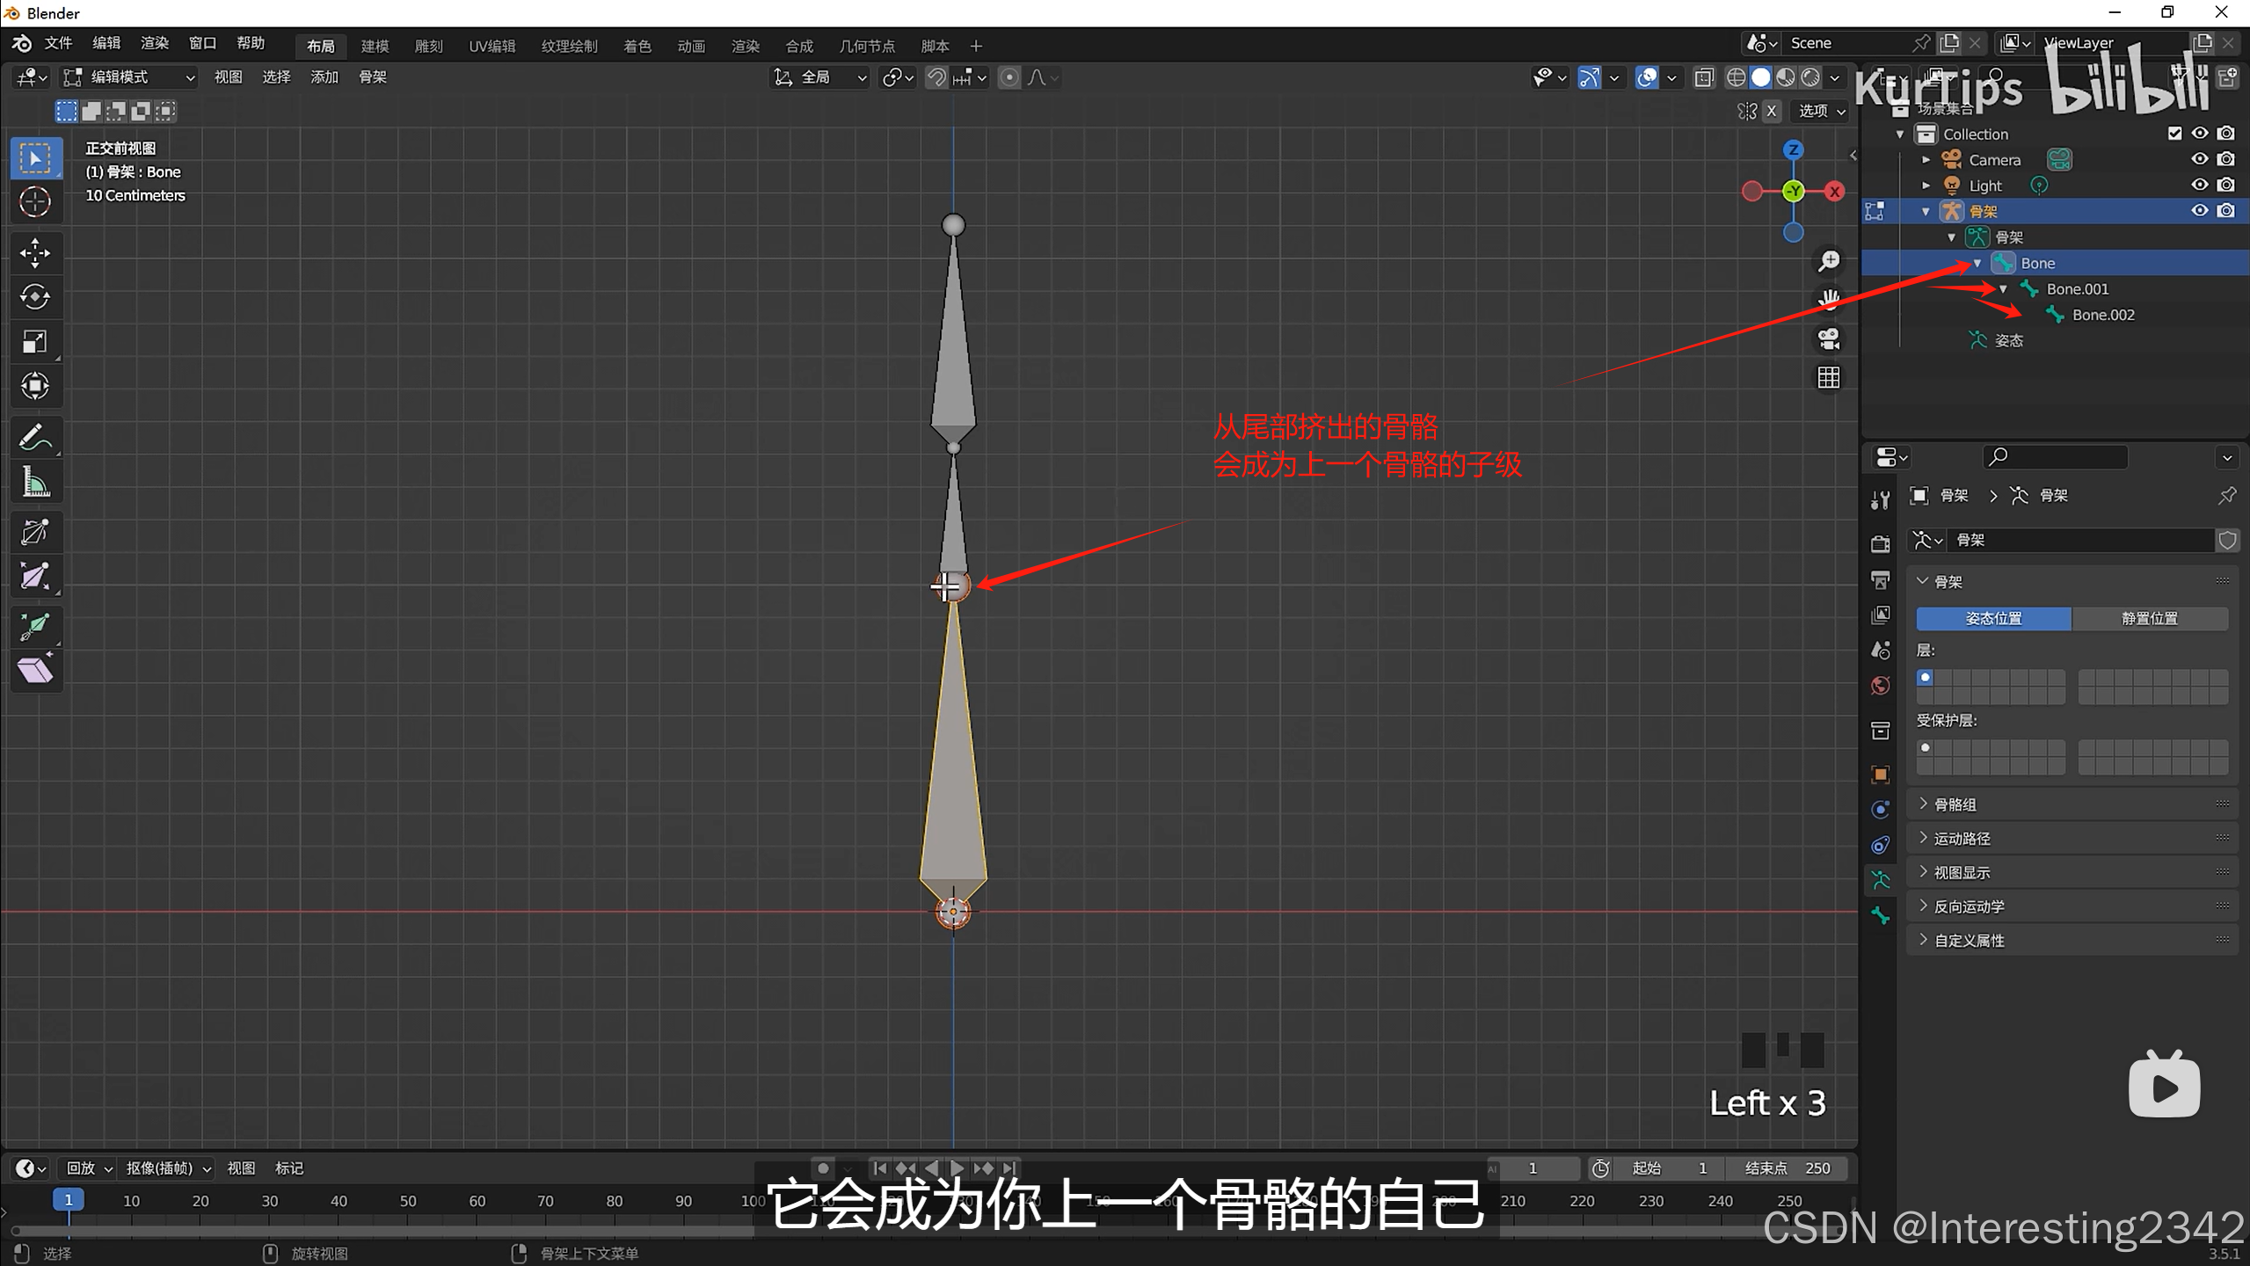Expand the 反向运动学 panel
Image resolution: width=2250 pixels, height=1266 pixels.
[x=1969, y=906]
